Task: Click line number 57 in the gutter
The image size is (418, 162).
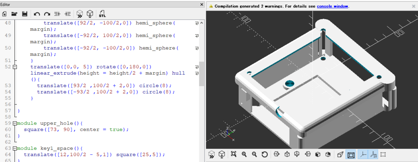Action: pos(8,111)
